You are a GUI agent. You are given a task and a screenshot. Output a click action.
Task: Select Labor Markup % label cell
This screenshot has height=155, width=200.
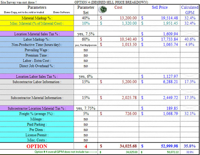click(37, 39)
